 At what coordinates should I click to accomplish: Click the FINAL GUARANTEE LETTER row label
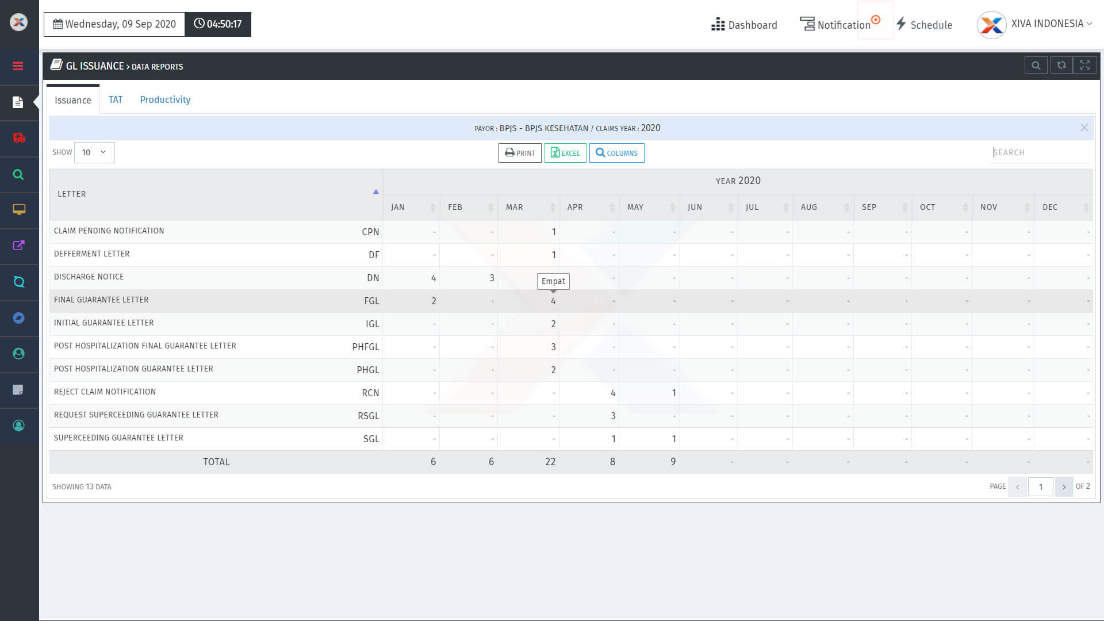(x=101, y=300)
